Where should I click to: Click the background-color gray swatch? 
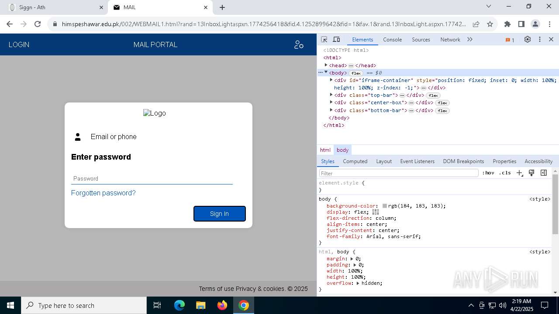[x=385, y=206]
